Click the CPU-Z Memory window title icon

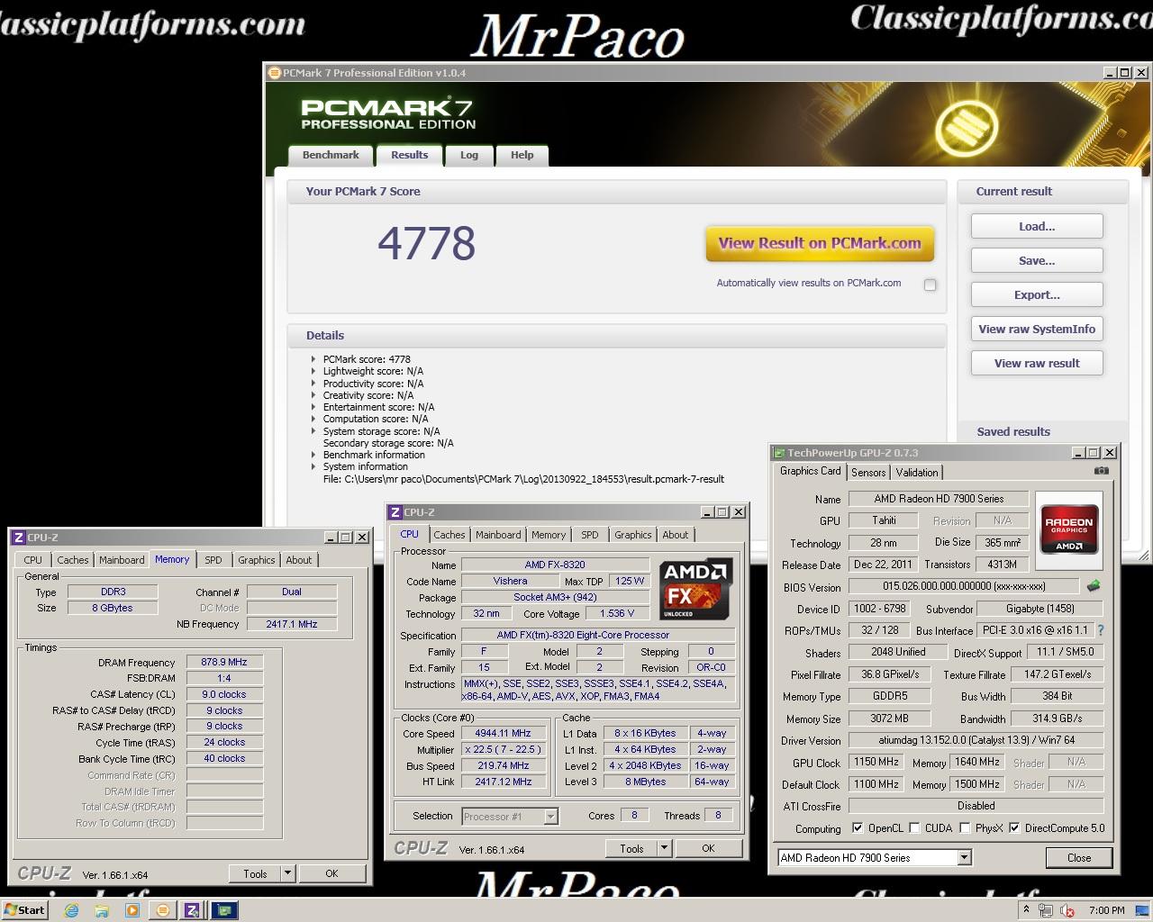(x=18, y=537)
